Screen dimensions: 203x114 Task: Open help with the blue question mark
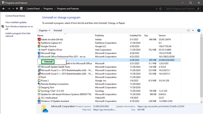(x=199, y=30)
